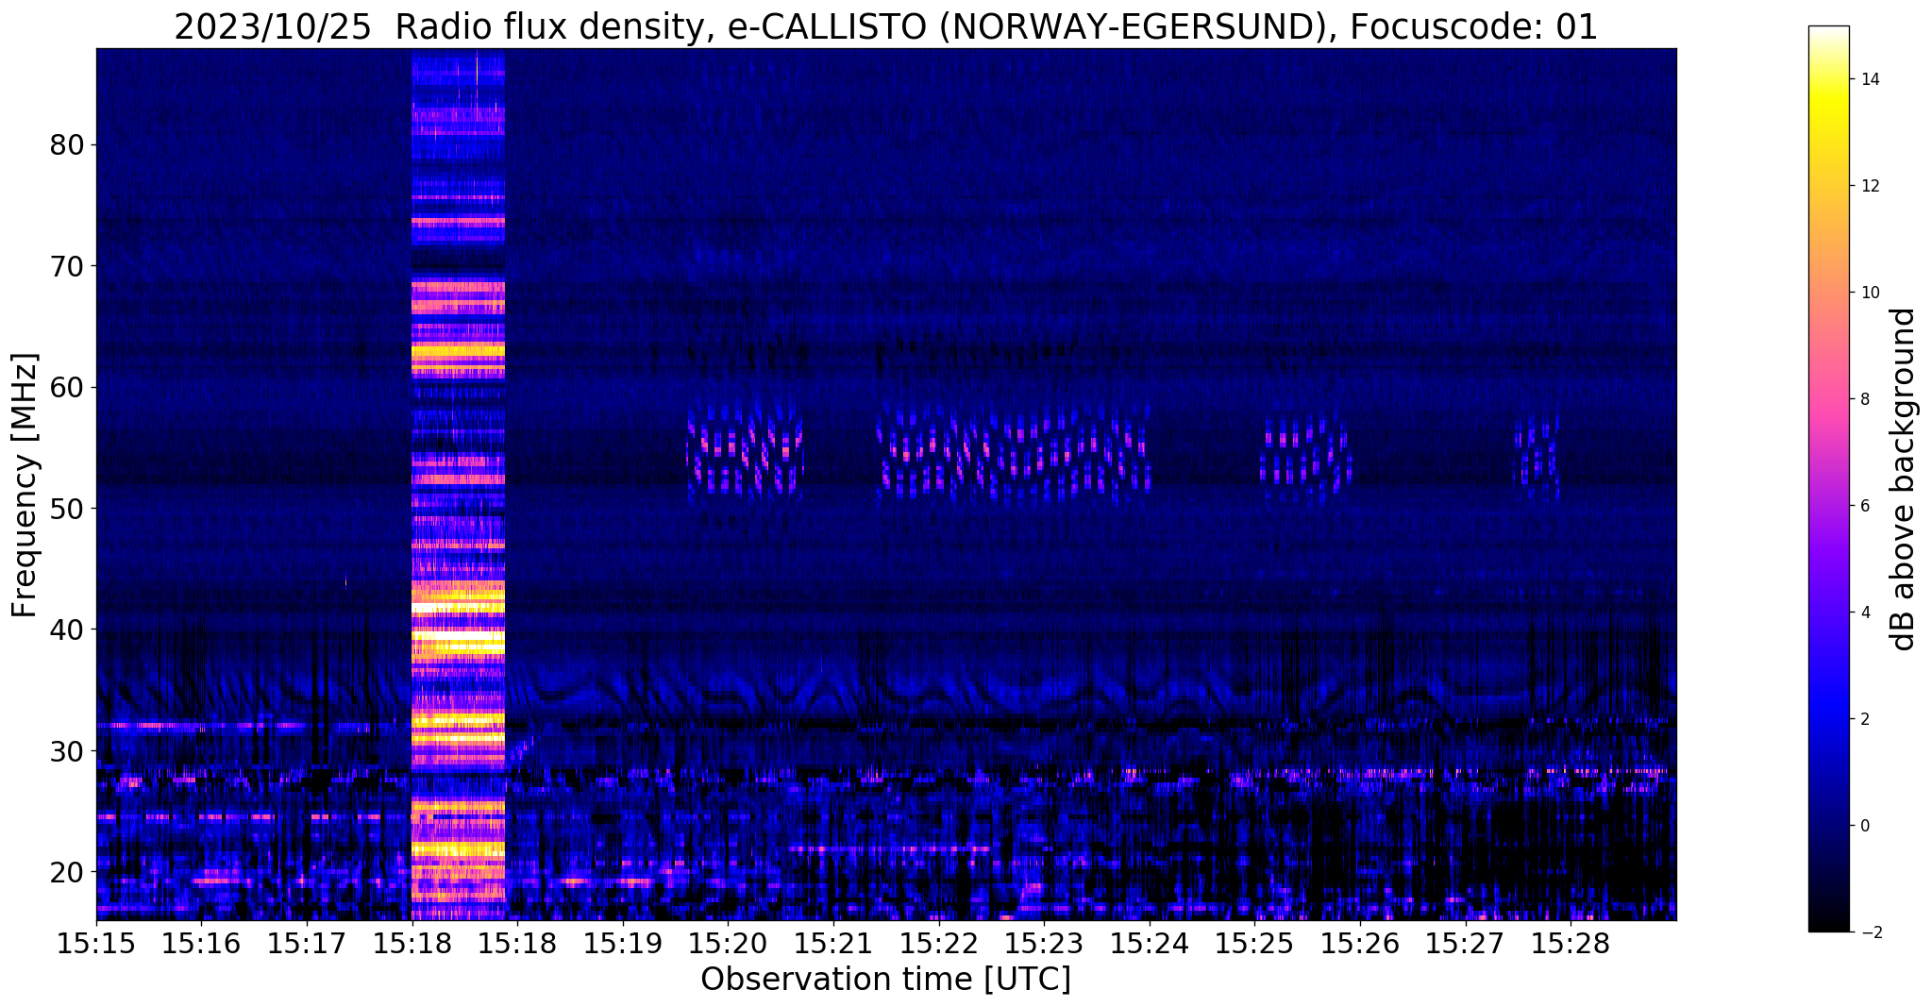Click the y-axis tick label 80
The height and width of the screenshot is (1007, 1932).
pyautogui.click(x=66, y=145)
